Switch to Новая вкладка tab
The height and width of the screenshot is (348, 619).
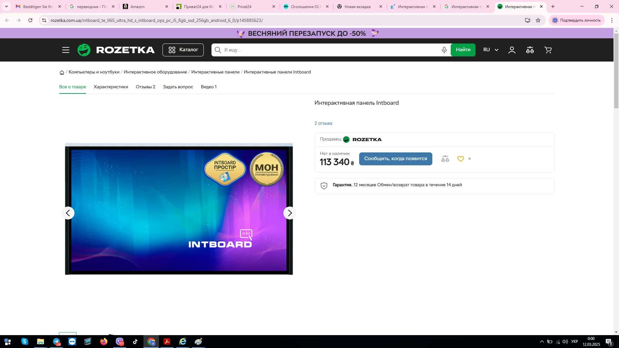(359, 6)
